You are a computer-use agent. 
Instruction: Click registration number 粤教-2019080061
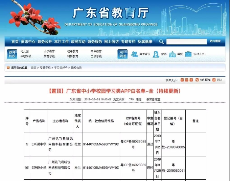pos(173,168)
